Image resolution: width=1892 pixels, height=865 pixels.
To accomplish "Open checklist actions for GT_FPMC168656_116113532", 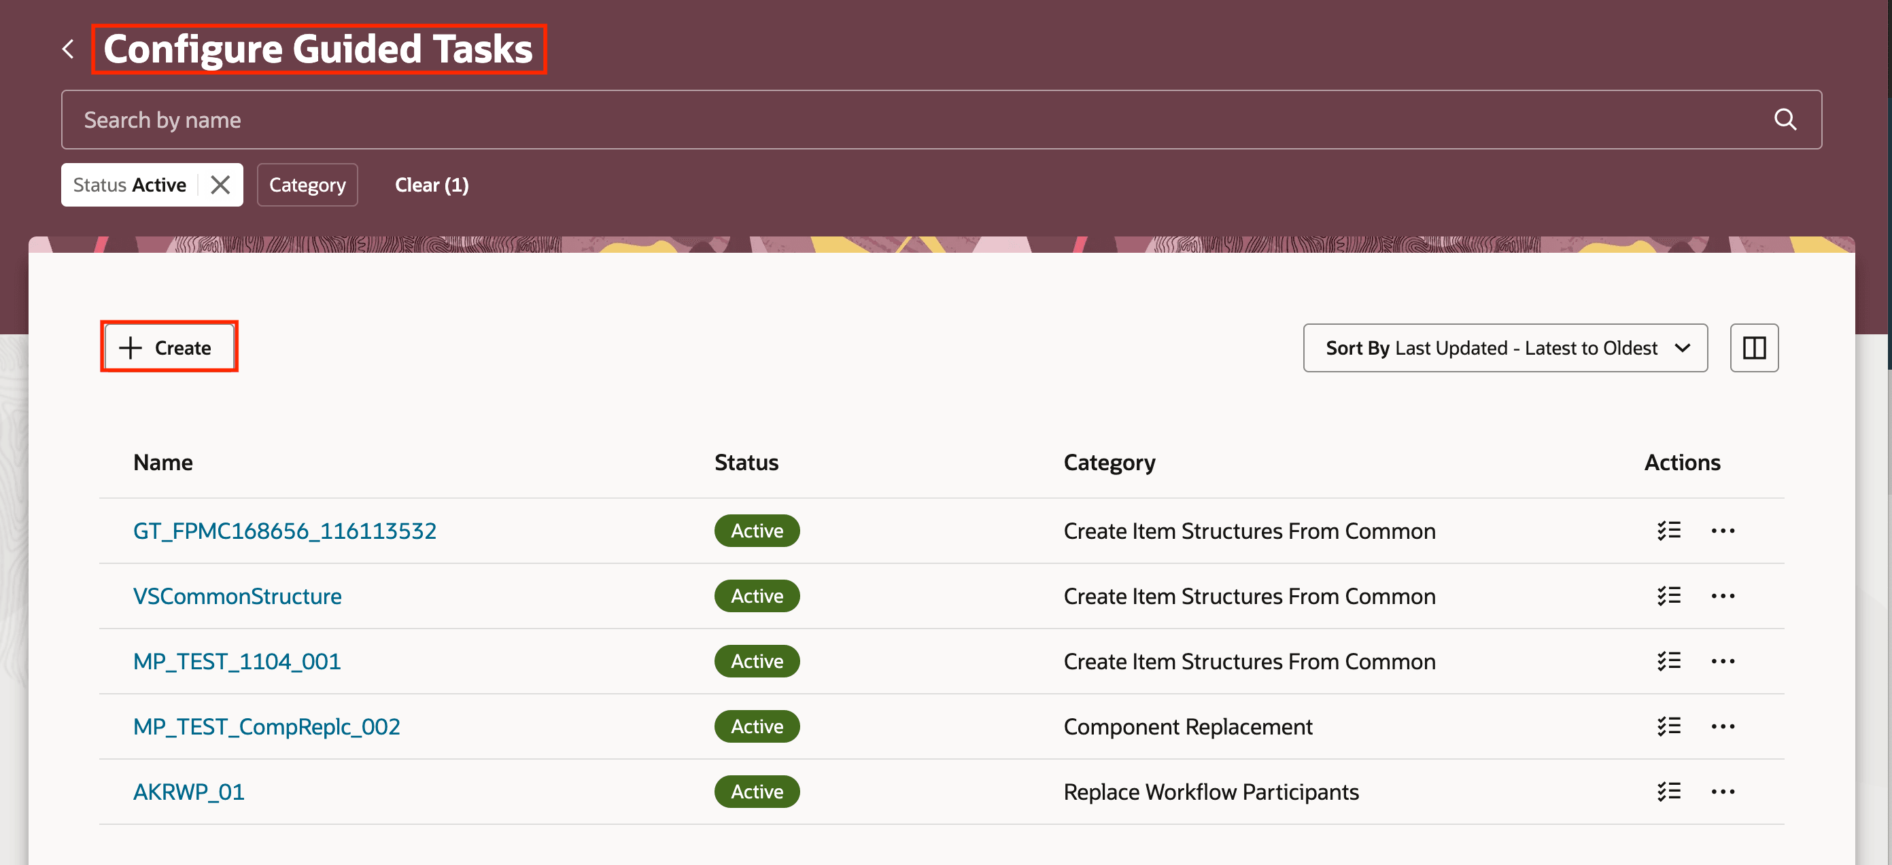I will tap(1668, 530).
